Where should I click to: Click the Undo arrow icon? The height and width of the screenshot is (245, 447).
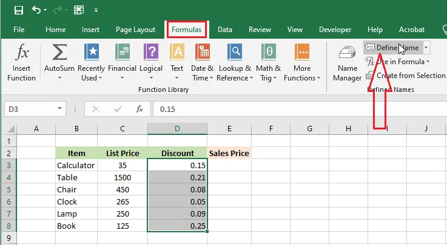click(36, 10)
